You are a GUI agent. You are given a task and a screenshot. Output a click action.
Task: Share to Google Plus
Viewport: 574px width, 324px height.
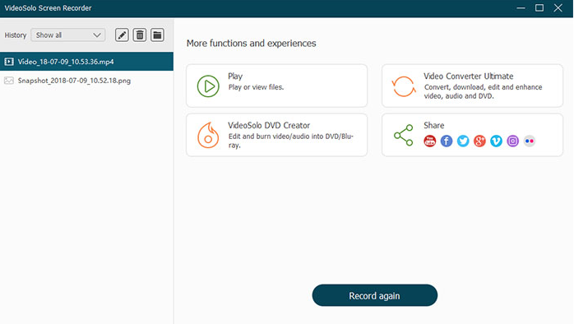tap(479, 141)
